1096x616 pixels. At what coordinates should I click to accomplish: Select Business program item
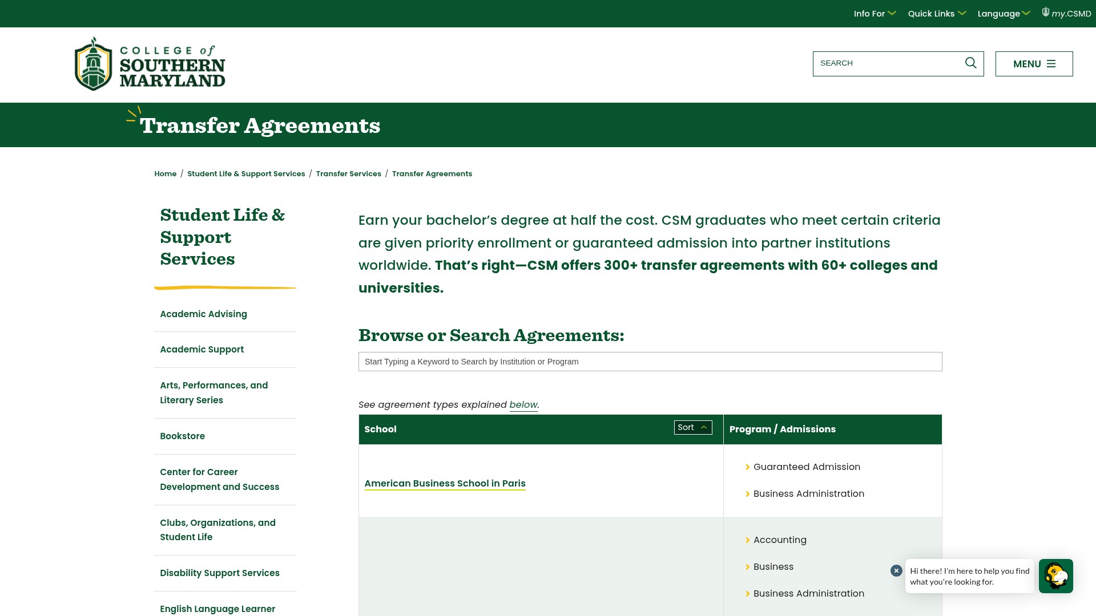point(773,566)
